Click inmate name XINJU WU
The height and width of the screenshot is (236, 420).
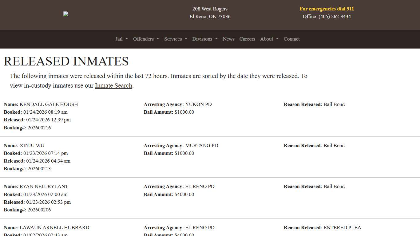pos(32,146)
